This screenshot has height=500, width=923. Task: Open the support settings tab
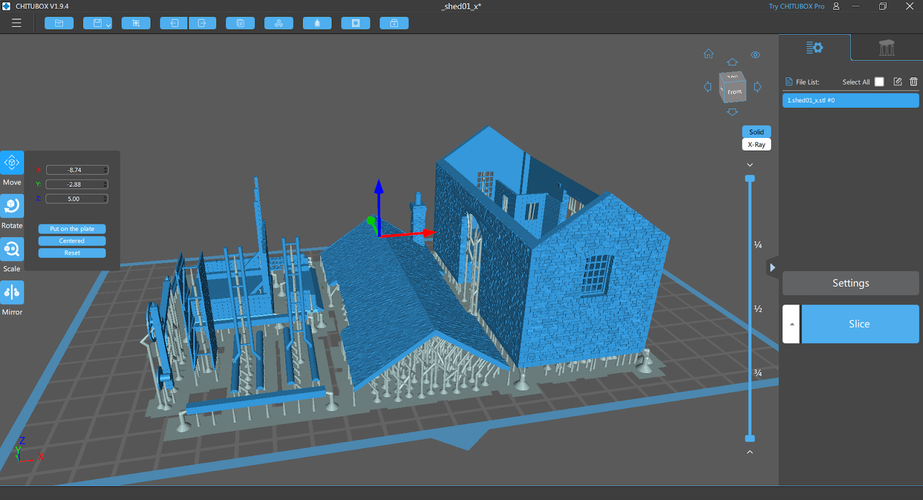[887, 47]
